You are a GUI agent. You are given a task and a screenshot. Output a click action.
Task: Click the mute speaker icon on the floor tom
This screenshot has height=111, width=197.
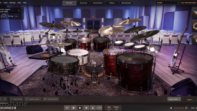tap(130, 59)
